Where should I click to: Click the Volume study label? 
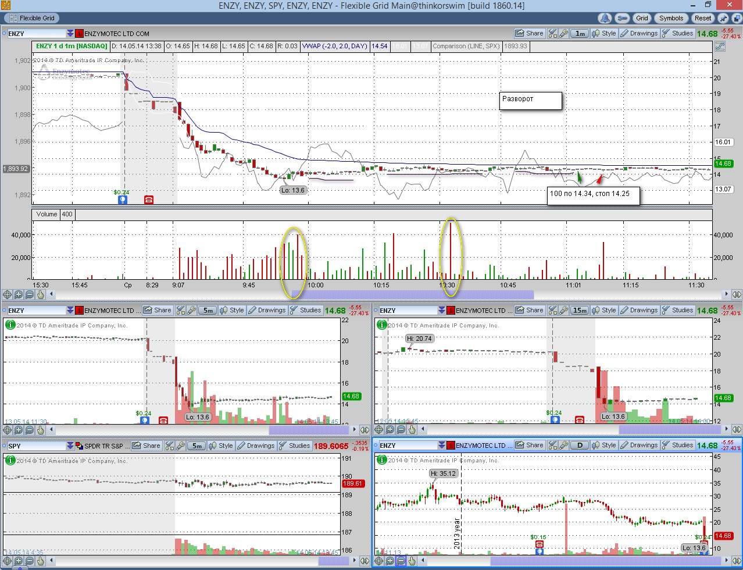[x=47, y=214]
